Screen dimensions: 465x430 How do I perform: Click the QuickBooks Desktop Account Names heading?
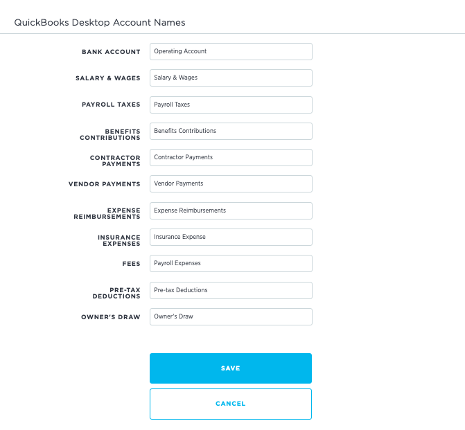[100, 23]
